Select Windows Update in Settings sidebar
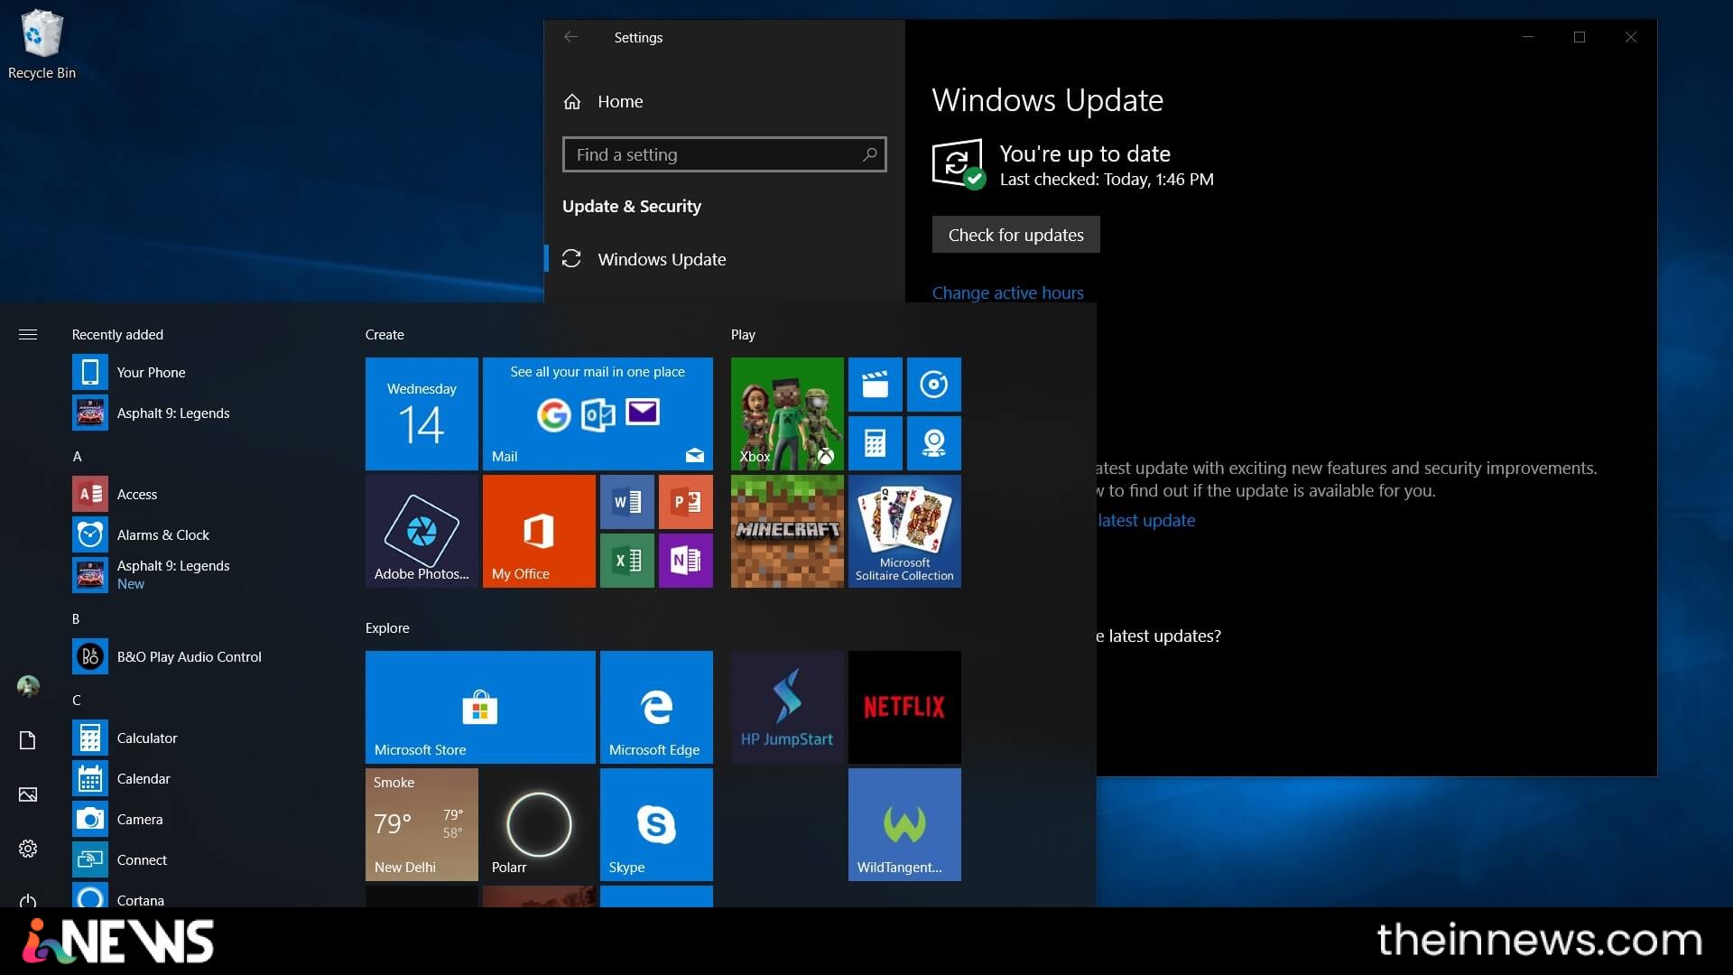The height and width of the screenshot is (975, 1733). coord(724,259)
